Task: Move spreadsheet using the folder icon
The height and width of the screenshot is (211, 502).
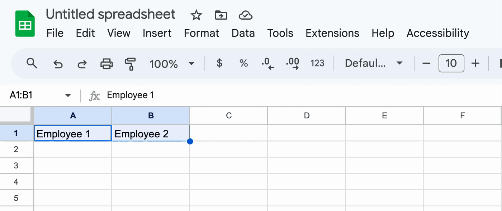Action: [221, 15]
